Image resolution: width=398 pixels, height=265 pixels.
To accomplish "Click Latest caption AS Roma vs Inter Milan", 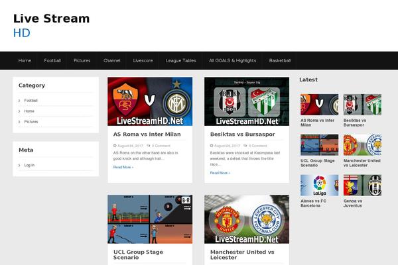I will click(x=317, y=123).
